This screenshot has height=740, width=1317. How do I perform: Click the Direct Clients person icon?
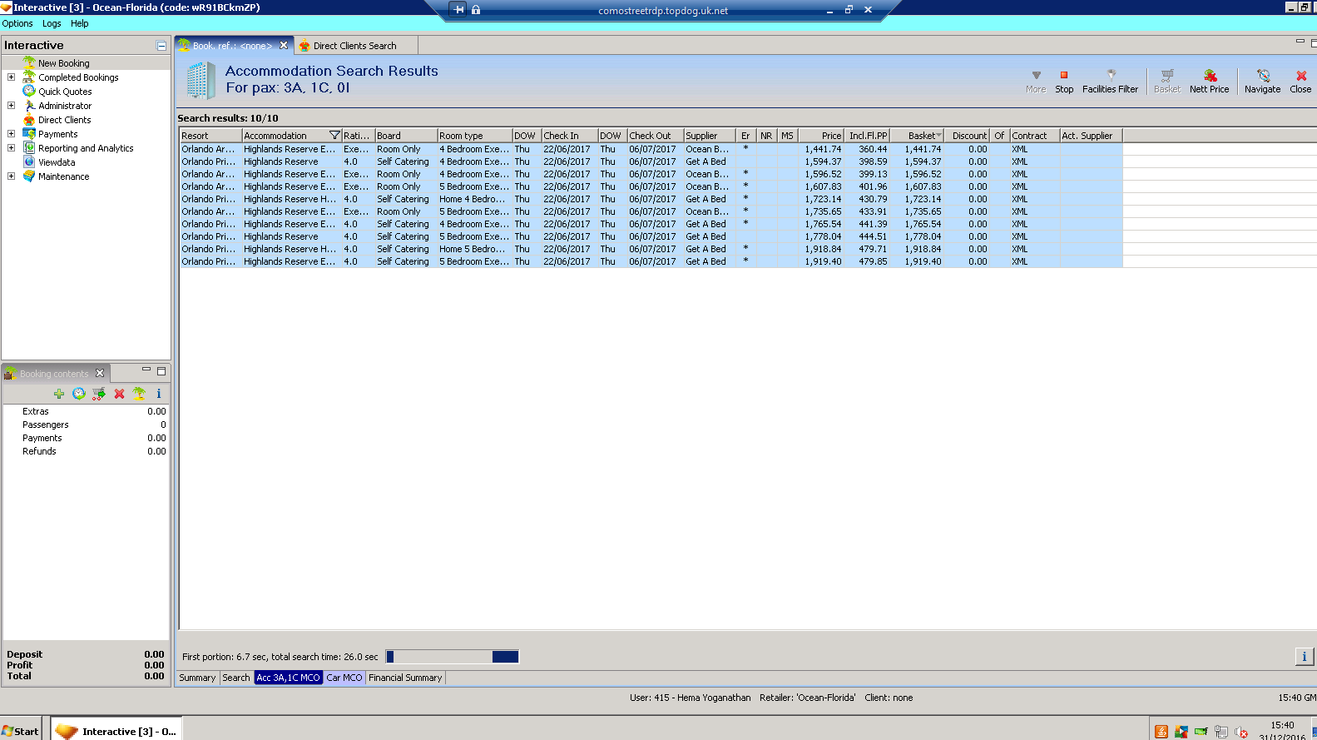29,119
